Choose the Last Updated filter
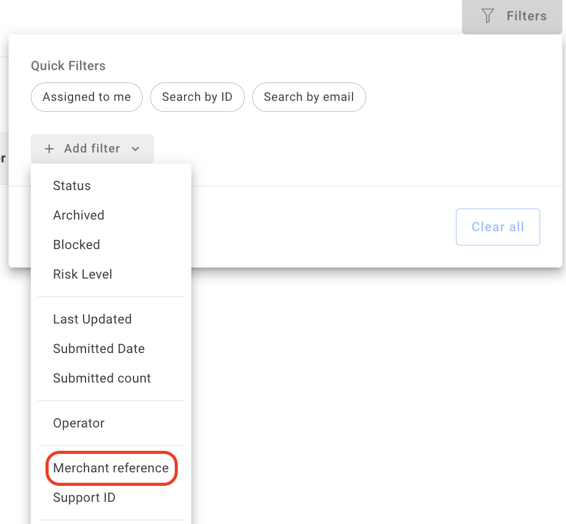This screenshot has height=524, width=566. (x=92, y=319)
